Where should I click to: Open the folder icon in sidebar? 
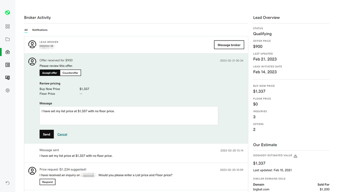tap(7, 39)
